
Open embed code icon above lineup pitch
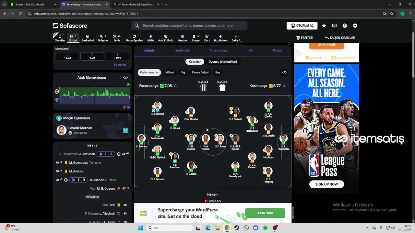point(284,72)
